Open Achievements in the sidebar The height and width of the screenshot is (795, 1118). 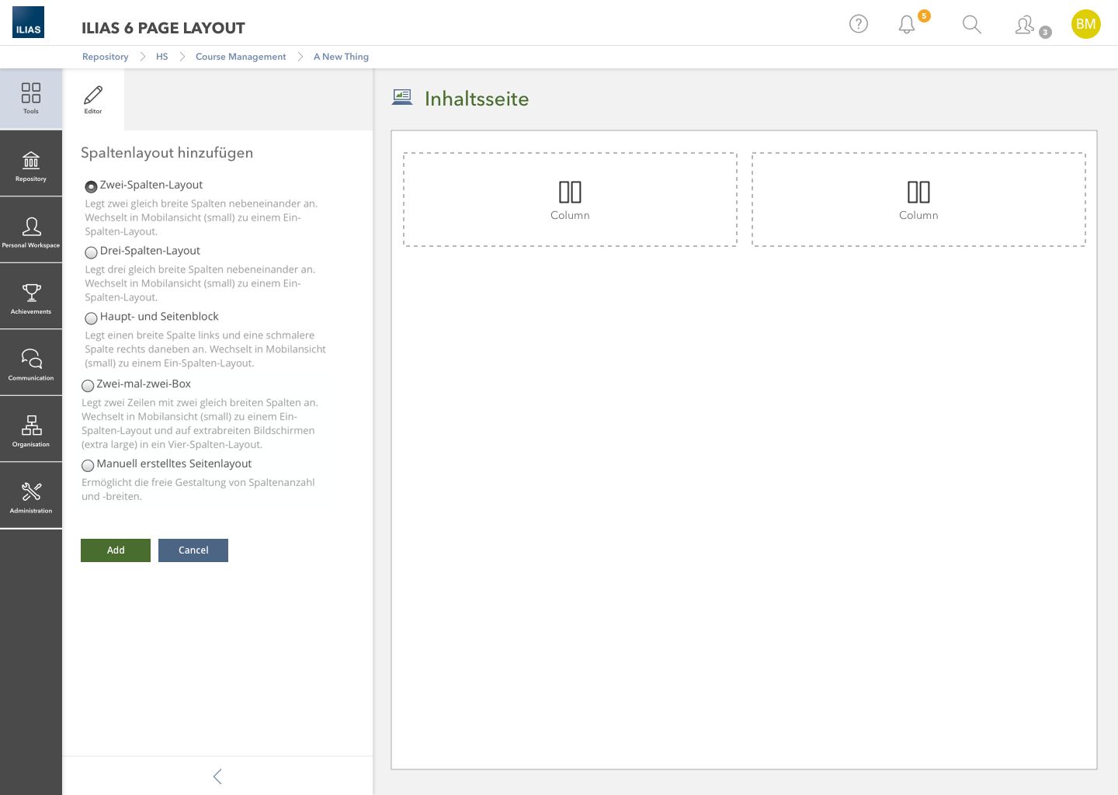point(31,297)
